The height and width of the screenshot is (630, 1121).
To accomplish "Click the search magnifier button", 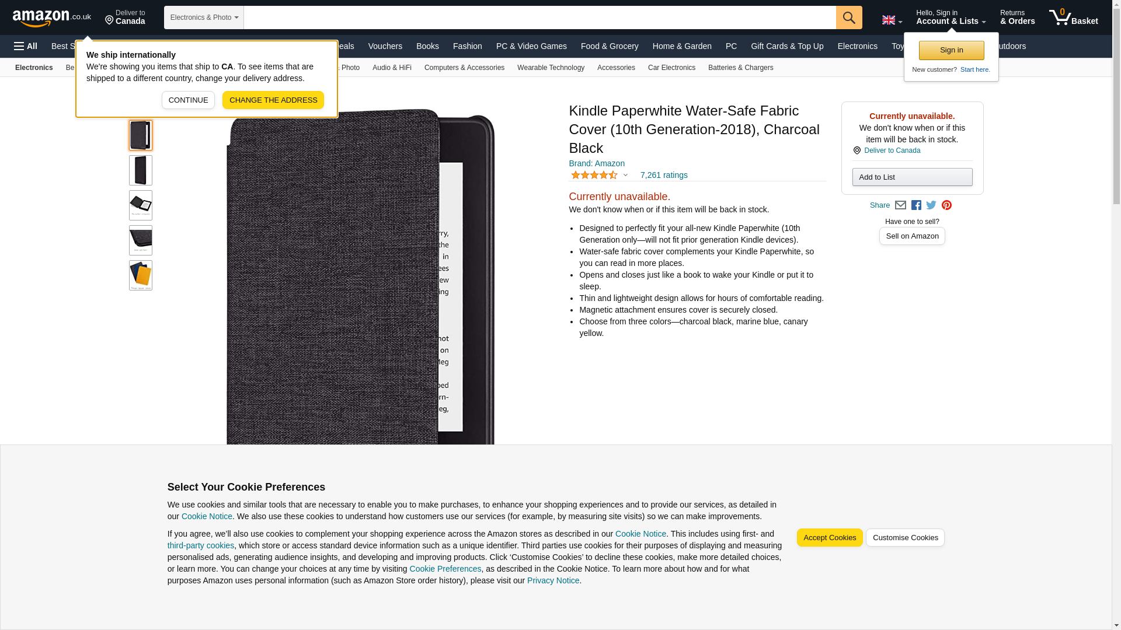I will click(849, 17).
